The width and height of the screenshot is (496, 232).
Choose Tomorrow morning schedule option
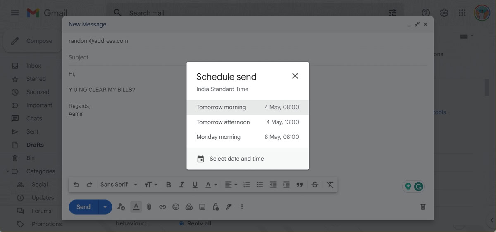tap(248, 107)
